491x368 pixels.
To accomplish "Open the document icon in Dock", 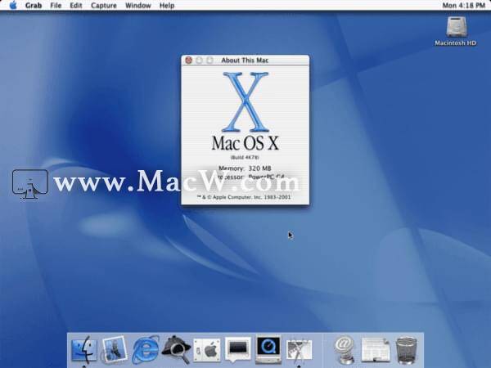I will 375,350.
